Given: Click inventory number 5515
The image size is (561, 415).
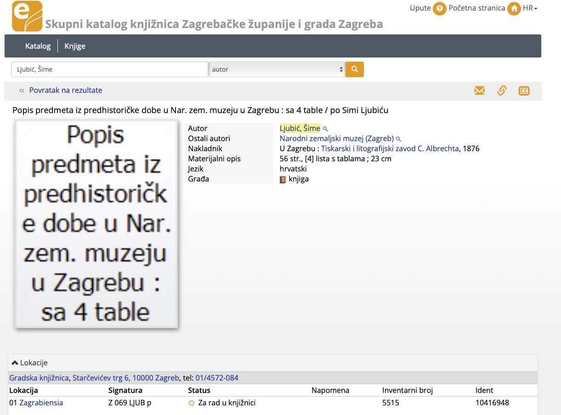Looking at the screenshot, I should coord(391,403).
